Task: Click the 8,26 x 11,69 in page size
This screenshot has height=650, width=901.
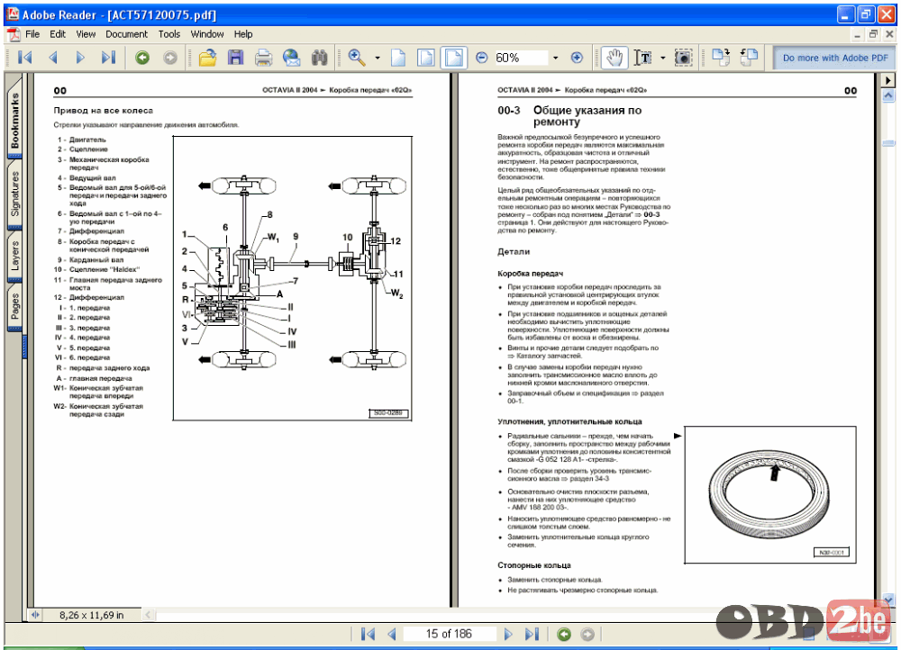Action: pos(91,615)
